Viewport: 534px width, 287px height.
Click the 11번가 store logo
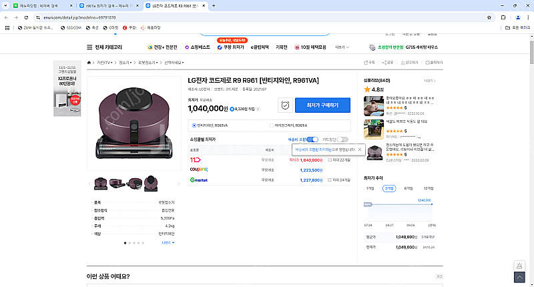click(x=196, y=160)
